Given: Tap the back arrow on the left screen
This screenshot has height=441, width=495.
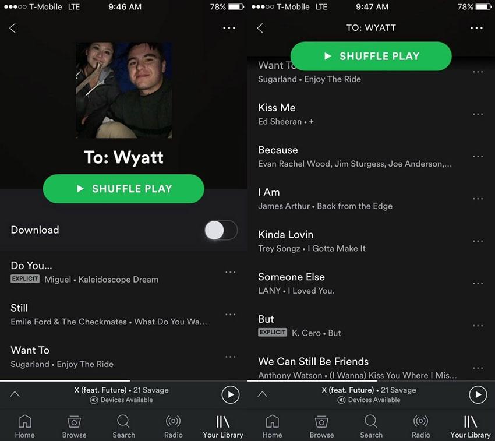Looking at the screenshot, I should coord(13,28).
